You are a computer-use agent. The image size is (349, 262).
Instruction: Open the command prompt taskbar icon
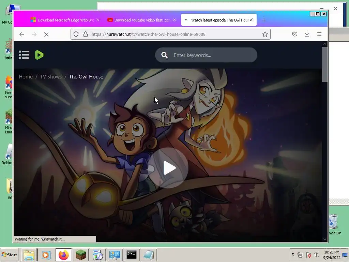pos(132,255)
